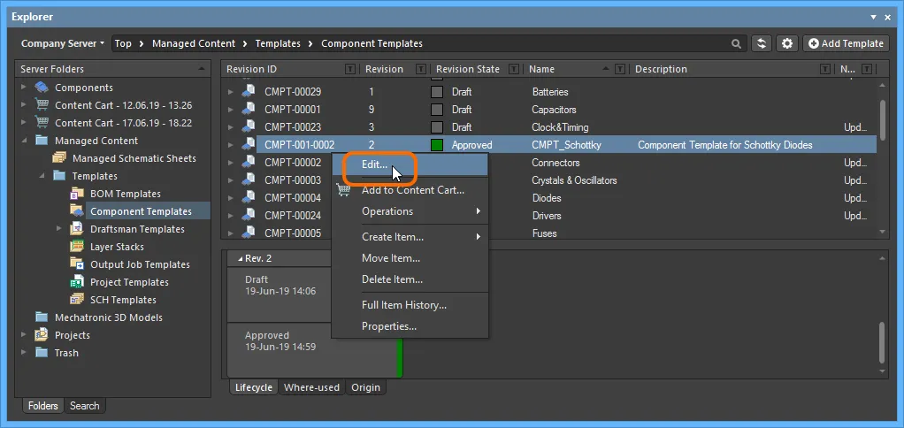
Task: Collapse the Templates tree node
Action: (42, 176)
